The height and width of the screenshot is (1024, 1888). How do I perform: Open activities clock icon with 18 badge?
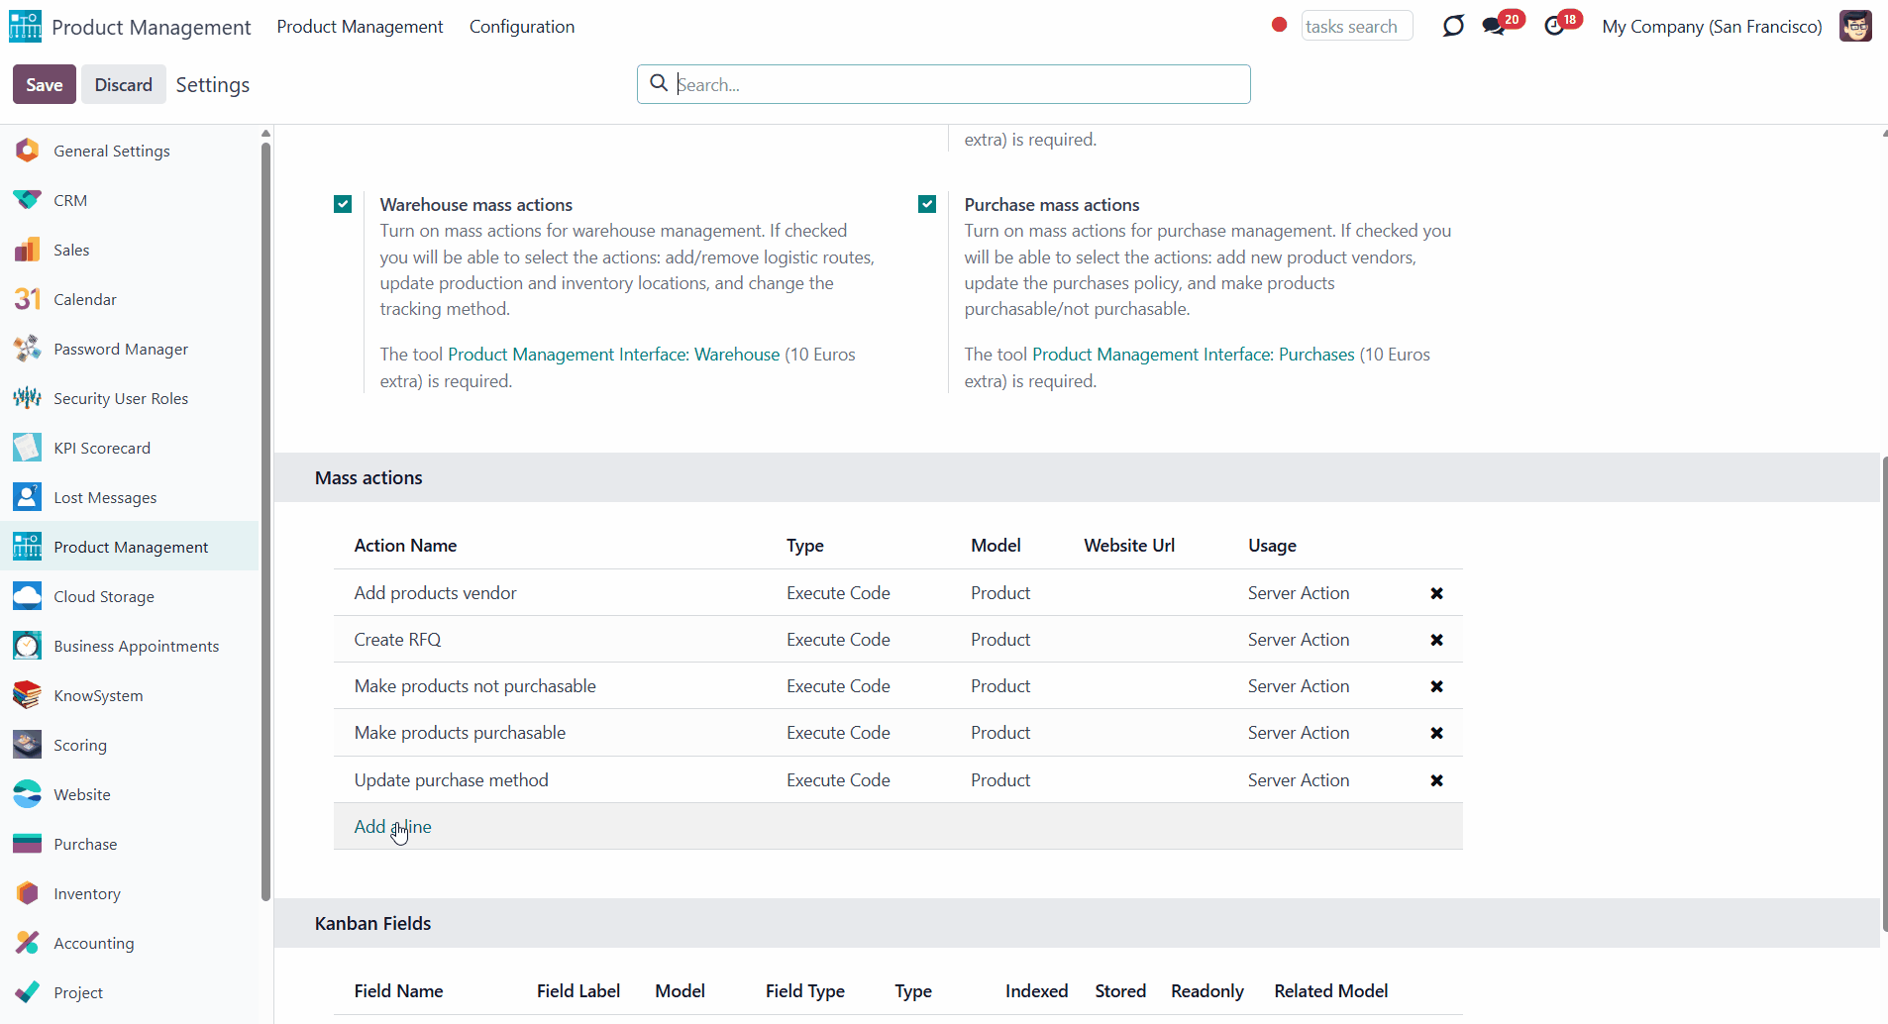click(x=1555, y=27)
